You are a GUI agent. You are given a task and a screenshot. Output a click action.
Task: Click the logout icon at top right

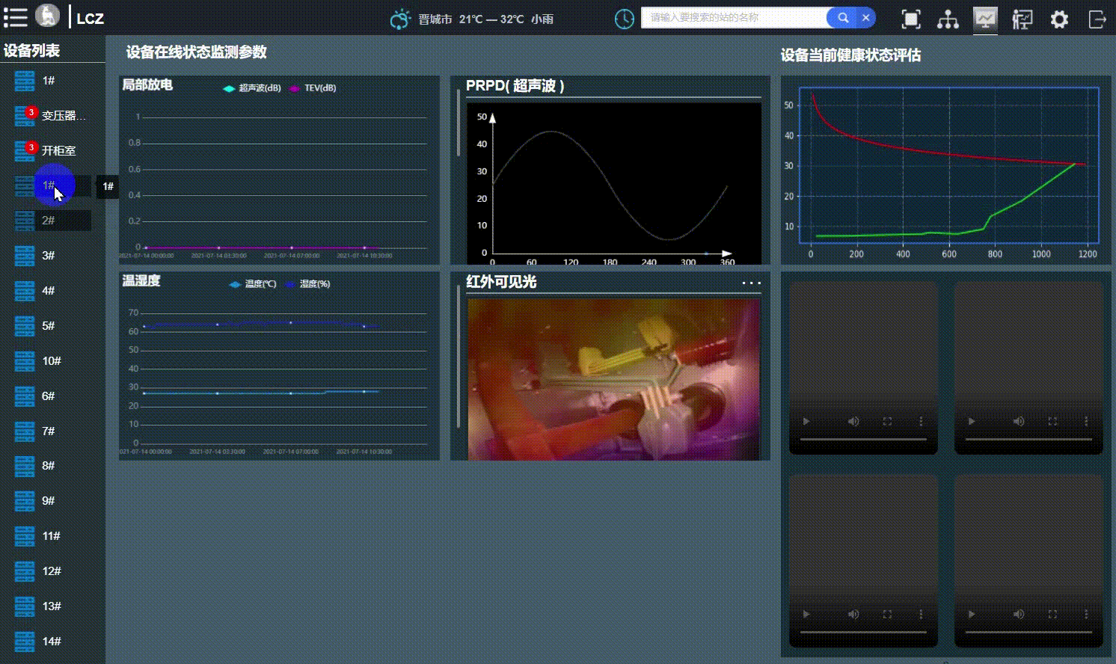click(x=1097, y=19)
